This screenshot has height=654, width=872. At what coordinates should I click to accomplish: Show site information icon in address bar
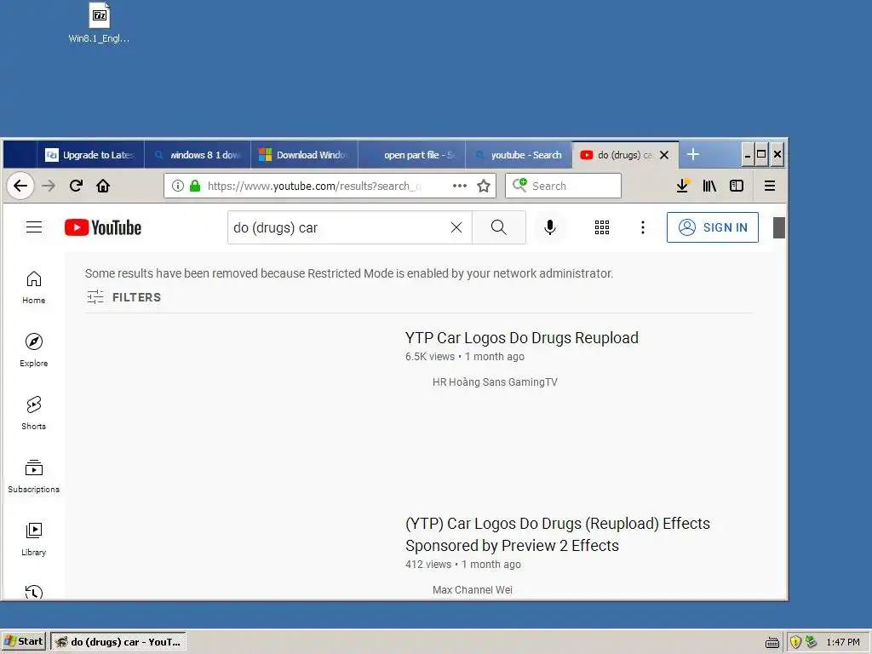pyautogui.click(x=177, y=186)
